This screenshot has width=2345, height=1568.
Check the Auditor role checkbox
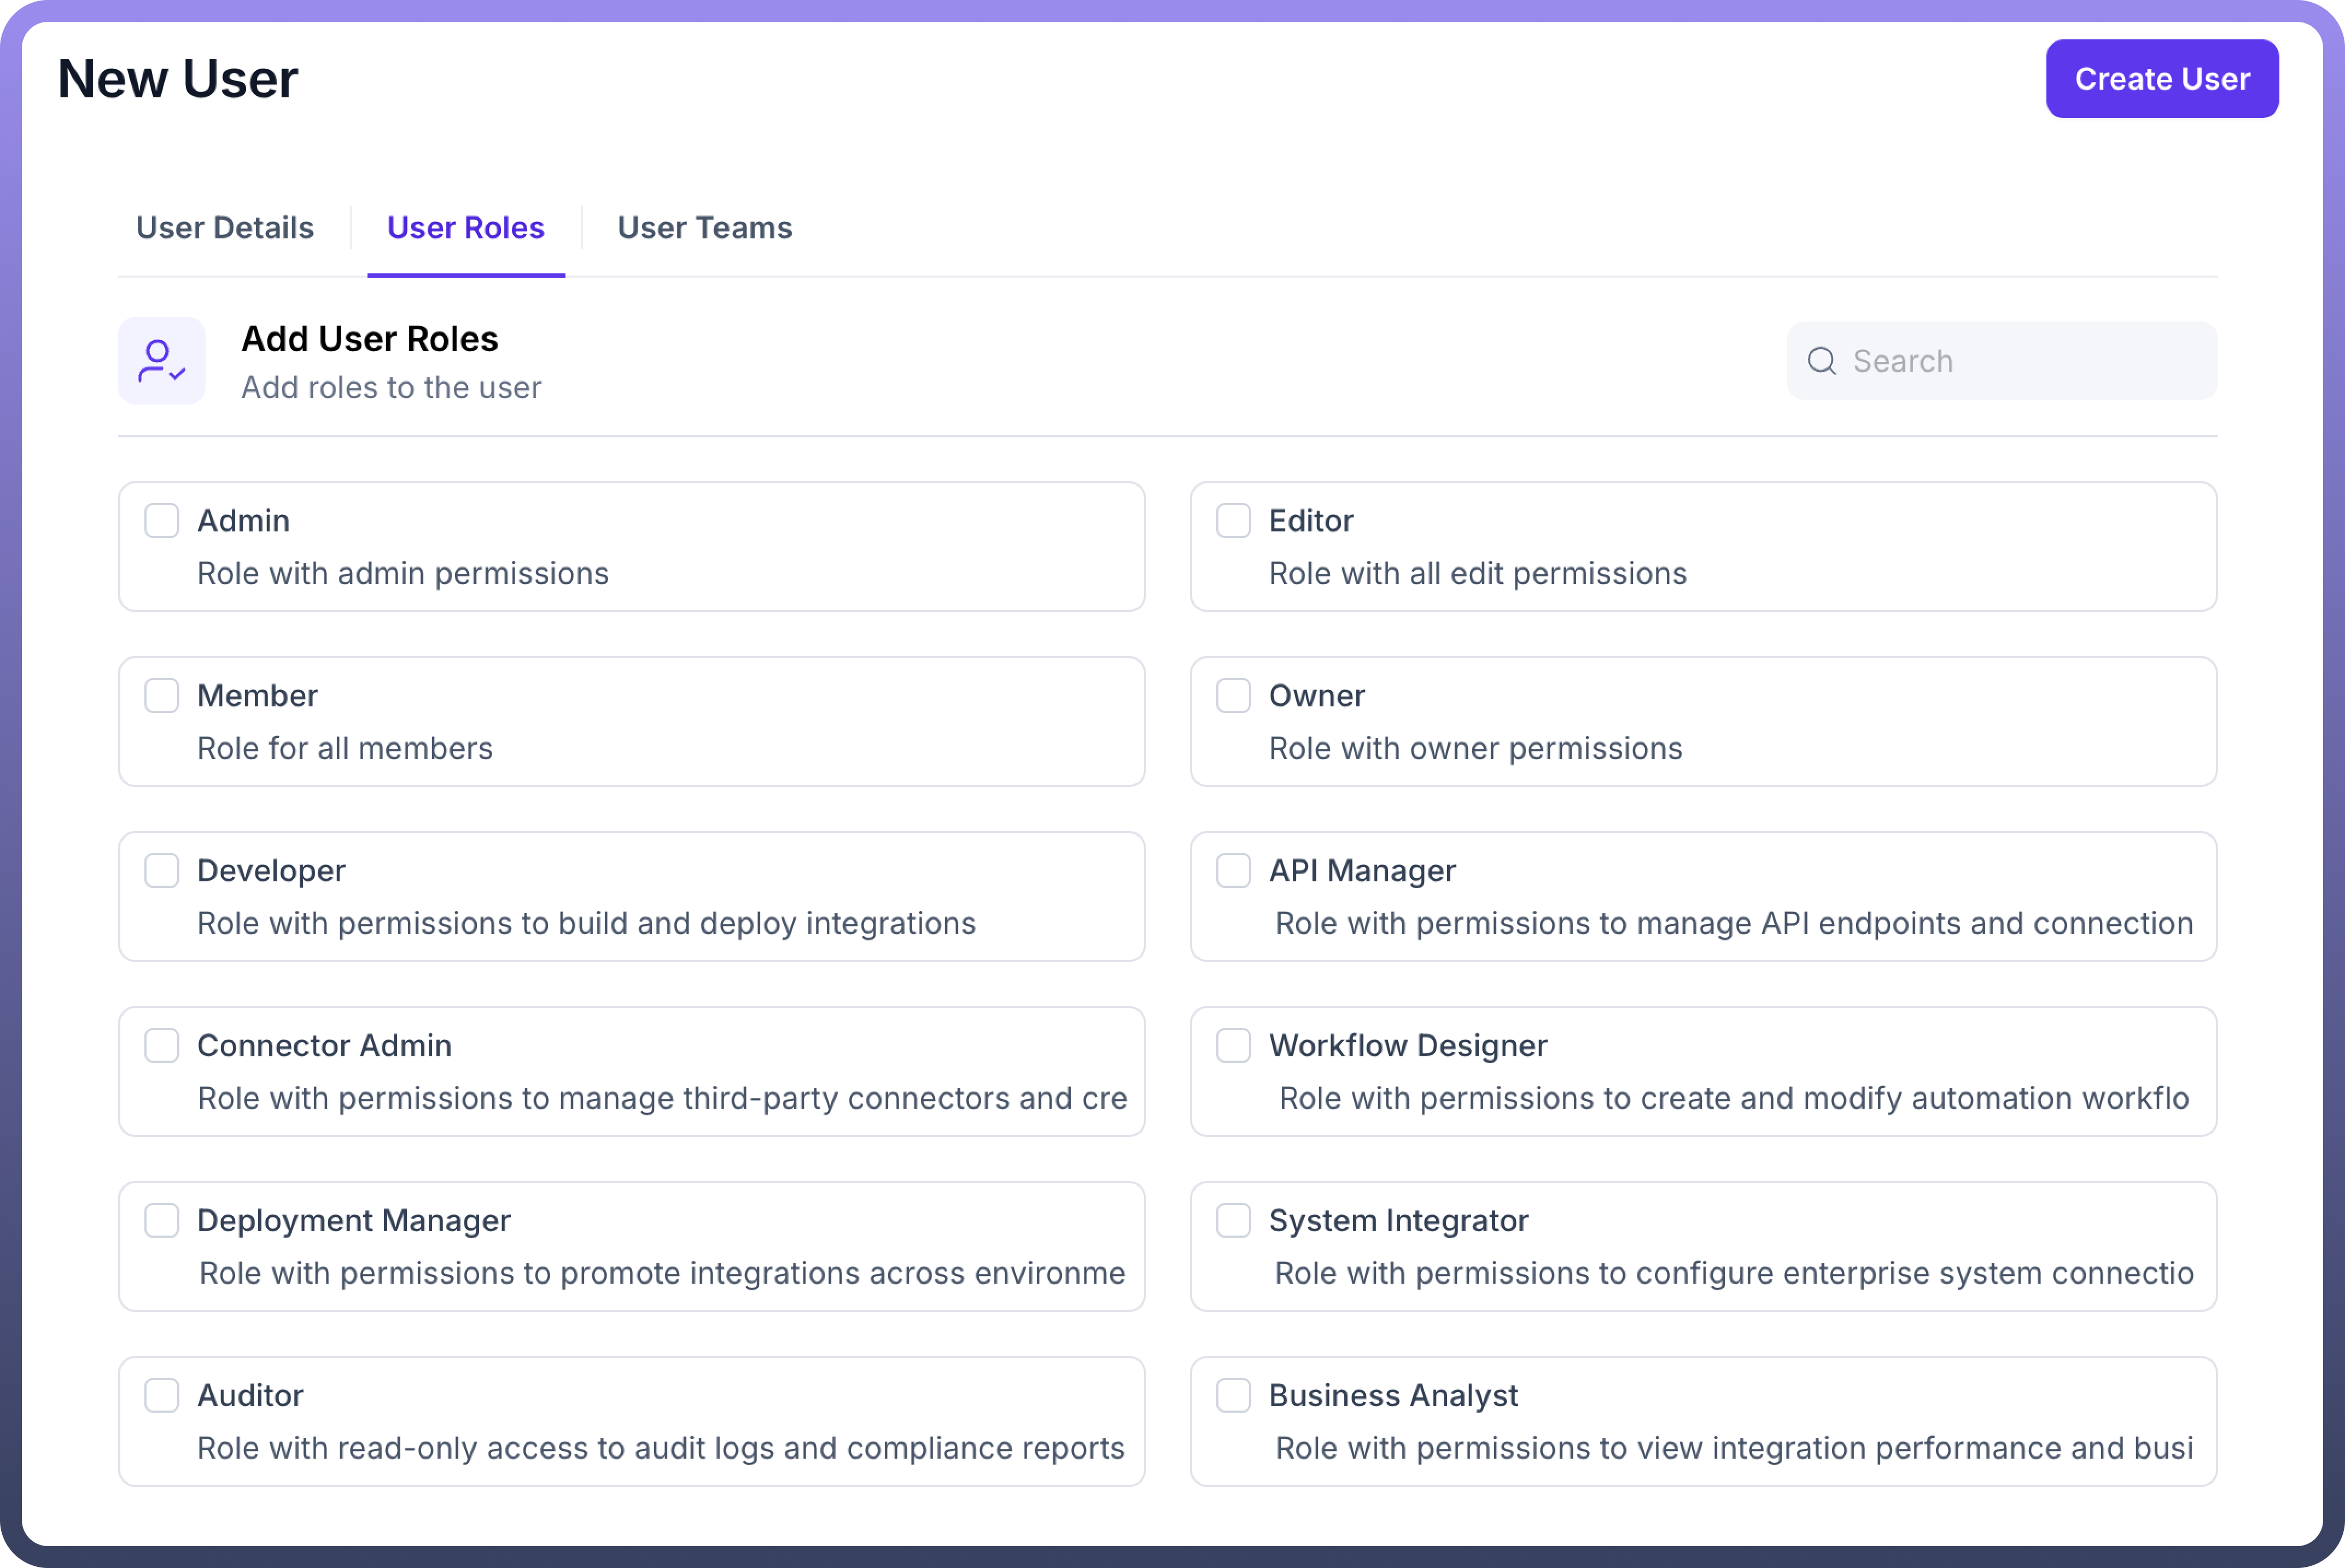[161, 1396]
